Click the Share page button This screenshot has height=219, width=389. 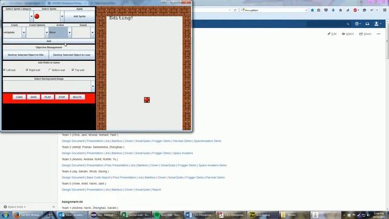click(x=365, y=34)
